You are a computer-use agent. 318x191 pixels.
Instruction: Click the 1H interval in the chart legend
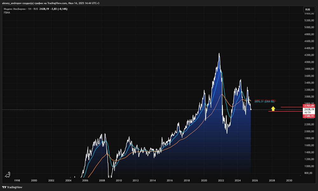(x=30, y=9)
